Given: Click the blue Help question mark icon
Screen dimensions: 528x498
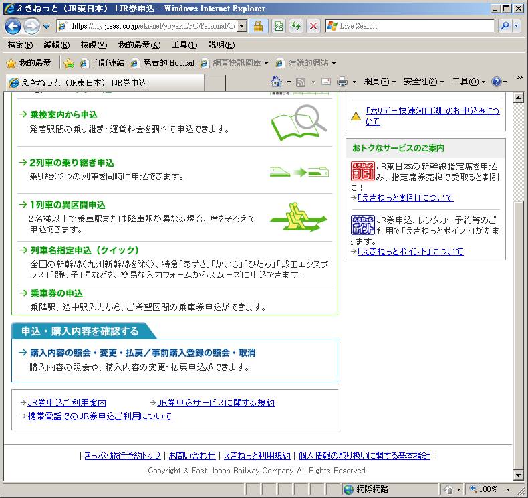Looking at the screenshot, I should (x=497, y=82).
